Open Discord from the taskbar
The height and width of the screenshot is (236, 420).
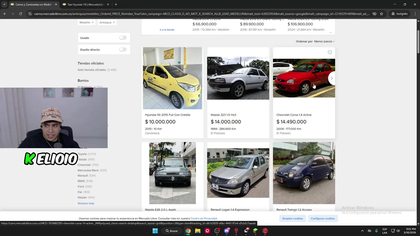click(x=226, y=231)
